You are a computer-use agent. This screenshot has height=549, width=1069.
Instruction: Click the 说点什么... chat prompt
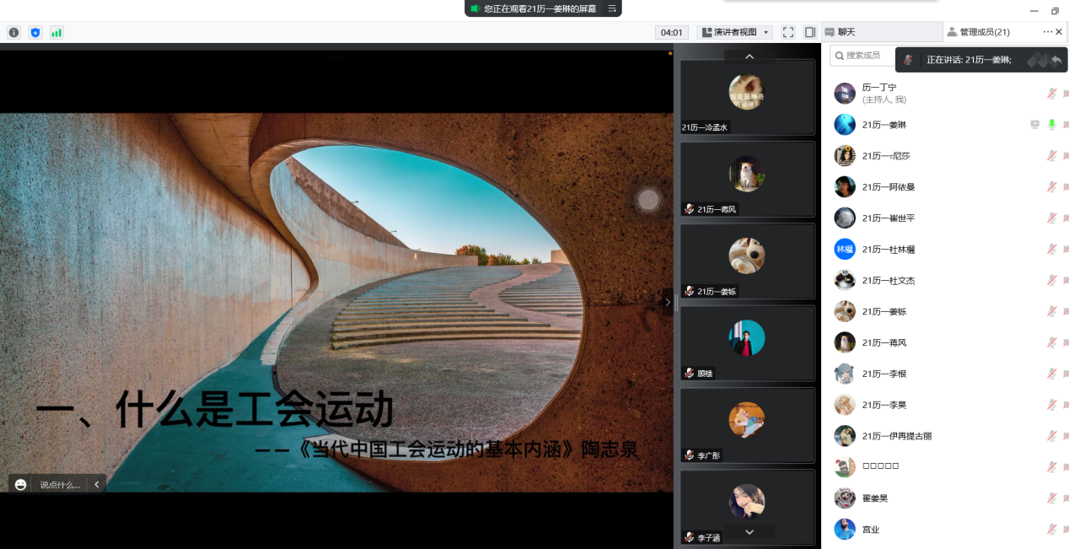[60, 485]
